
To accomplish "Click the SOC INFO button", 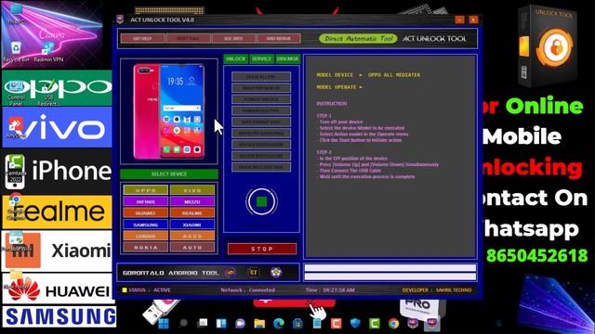I will 233,39.
